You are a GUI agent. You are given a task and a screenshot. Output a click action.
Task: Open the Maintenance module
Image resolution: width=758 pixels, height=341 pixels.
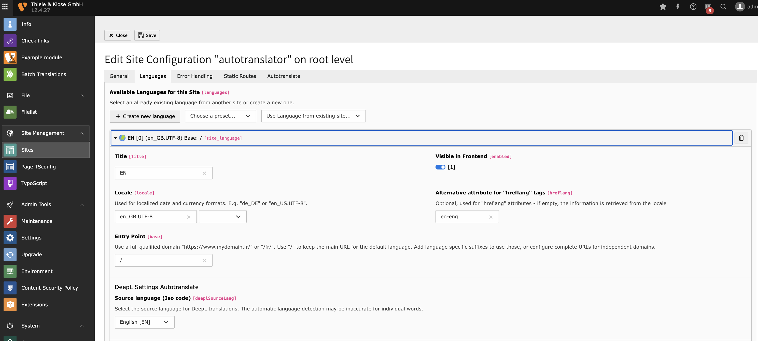46,221
